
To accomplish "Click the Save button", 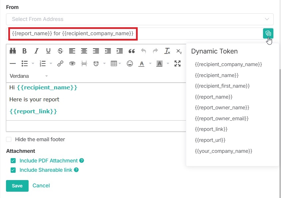I will pyautogui.click(x=17, y=186).
